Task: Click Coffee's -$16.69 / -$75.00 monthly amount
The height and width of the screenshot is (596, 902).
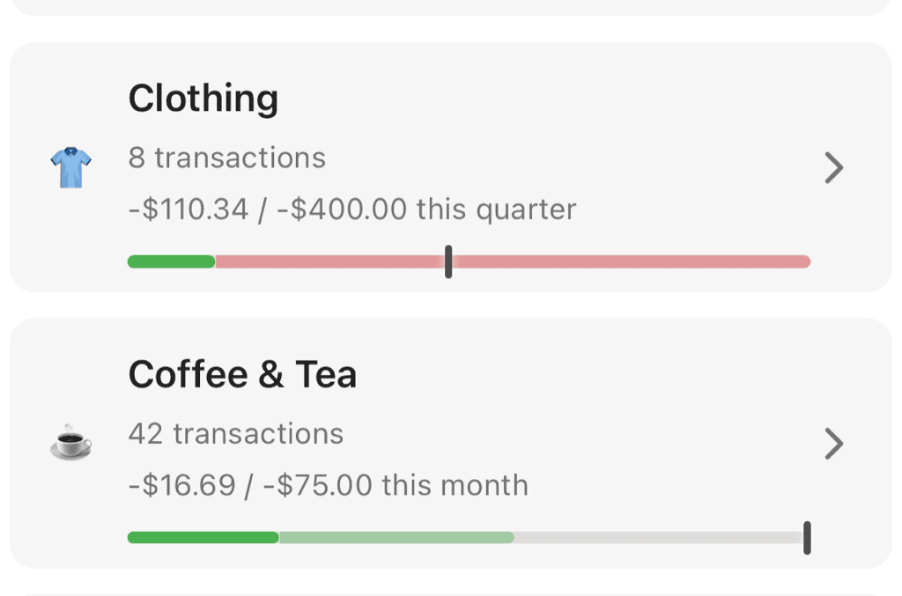Action: point(329,485)
